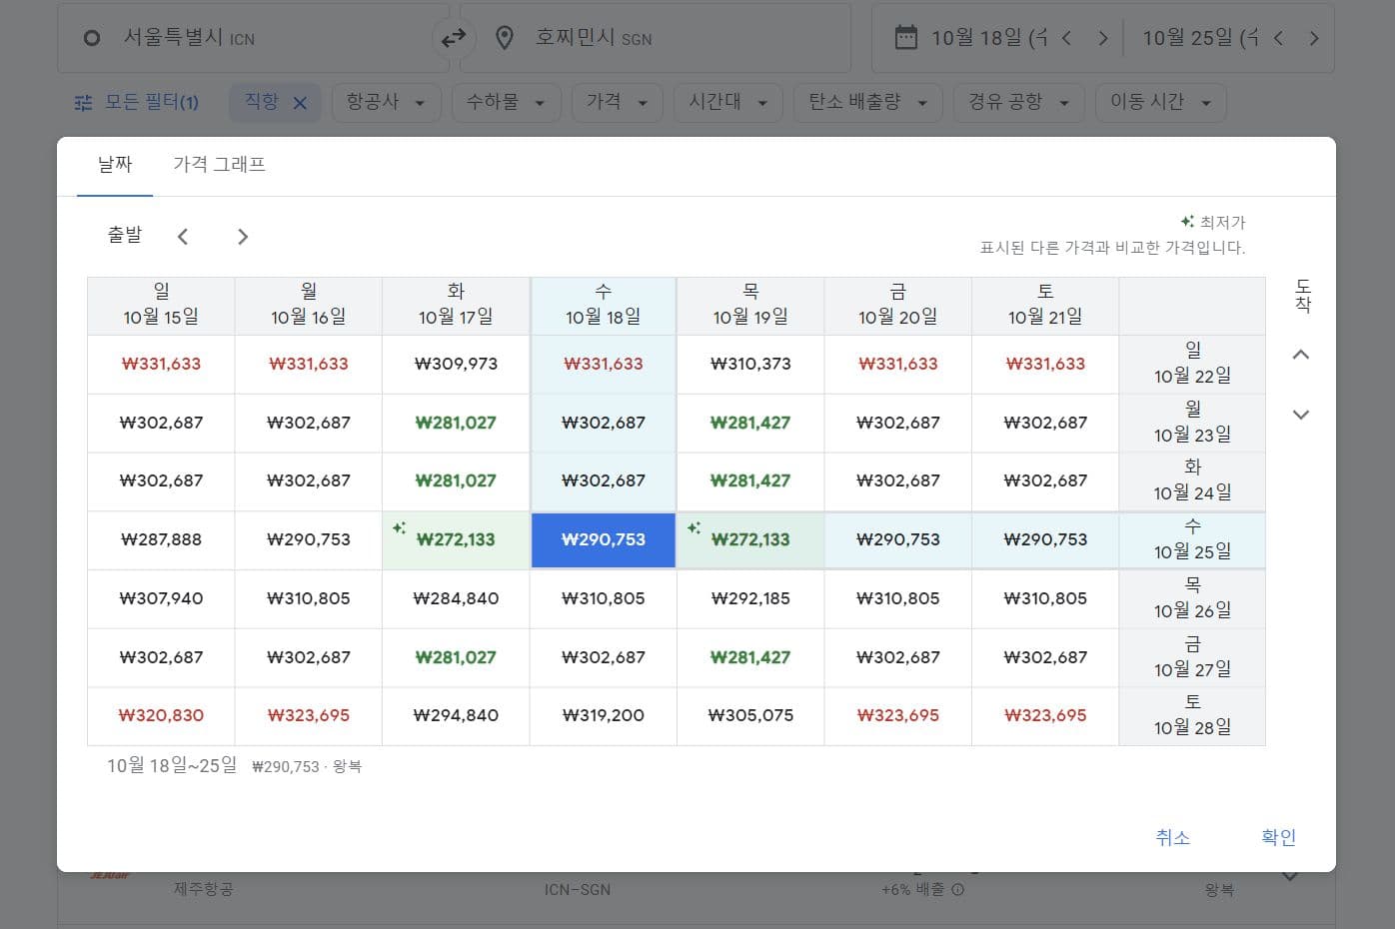
Task: Cancel date selection via 취소
Action: 1173,837
